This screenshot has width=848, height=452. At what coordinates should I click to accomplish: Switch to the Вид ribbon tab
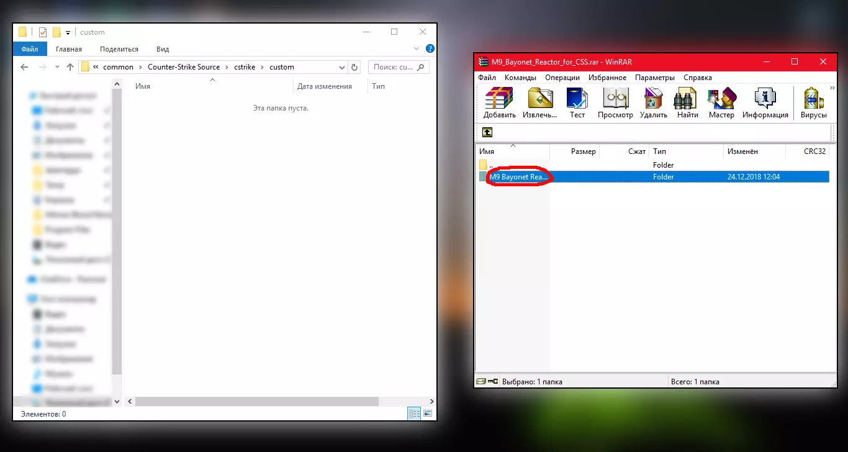point(163,49)
